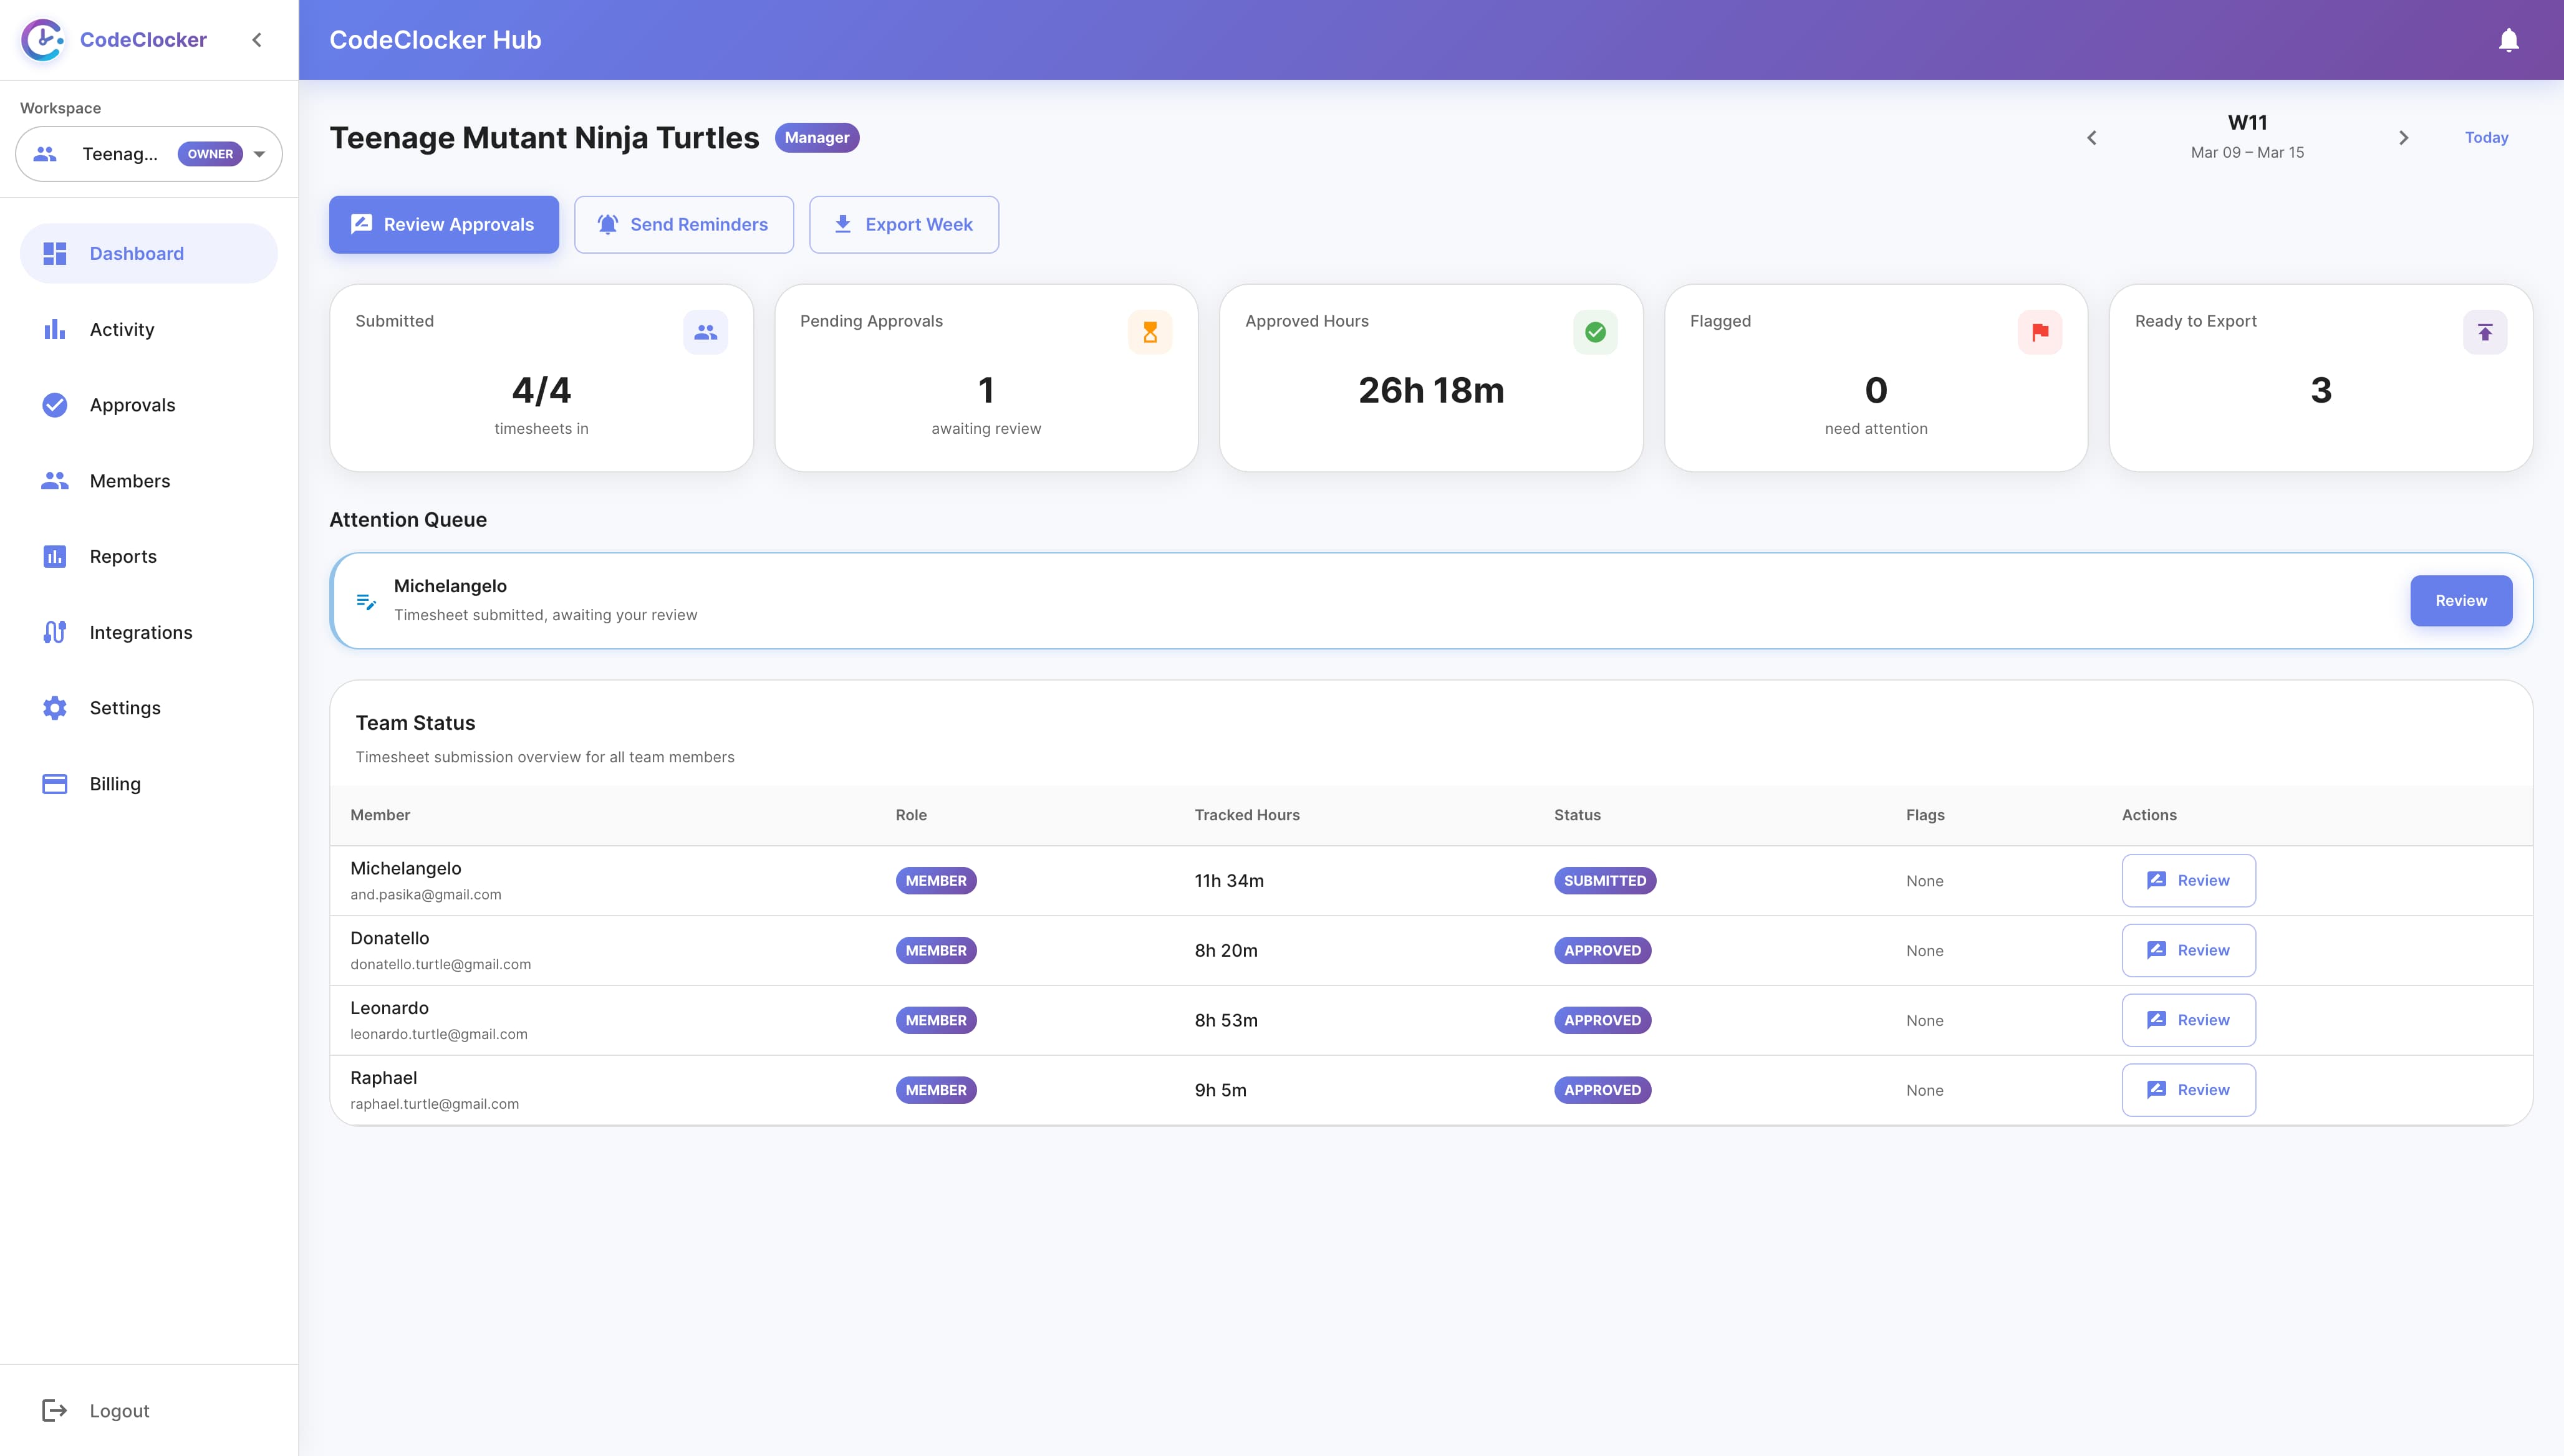Open the notifications bell icon

tap(2509, 40)
